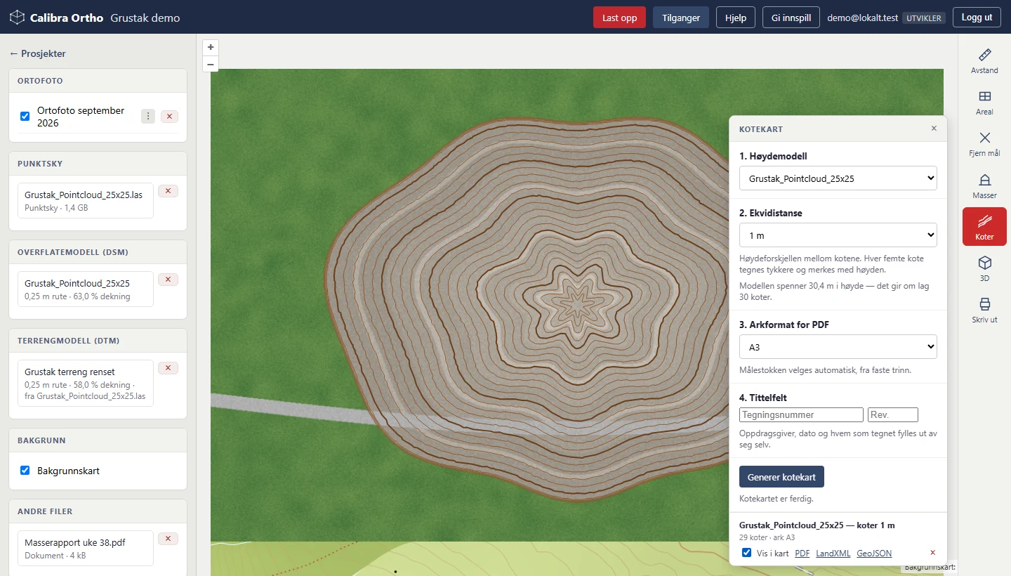This screenshot has height=576, width=1011.
Task: Open the Tilganger menu
Action: (x=681, y=18)
